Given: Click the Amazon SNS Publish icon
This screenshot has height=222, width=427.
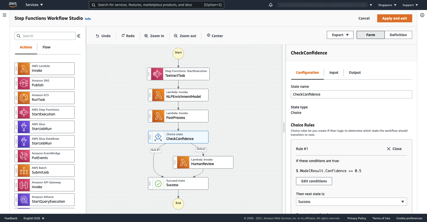Looking at the screenshot, I should point(24,83).
